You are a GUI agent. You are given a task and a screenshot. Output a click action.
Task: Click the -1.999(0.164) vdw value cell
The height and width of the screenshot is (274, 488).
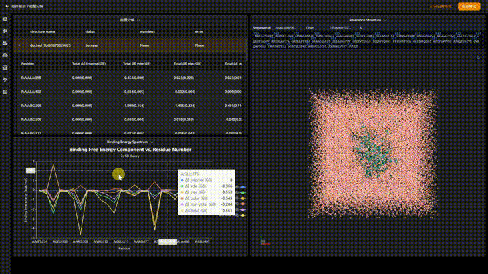(134, 106)
